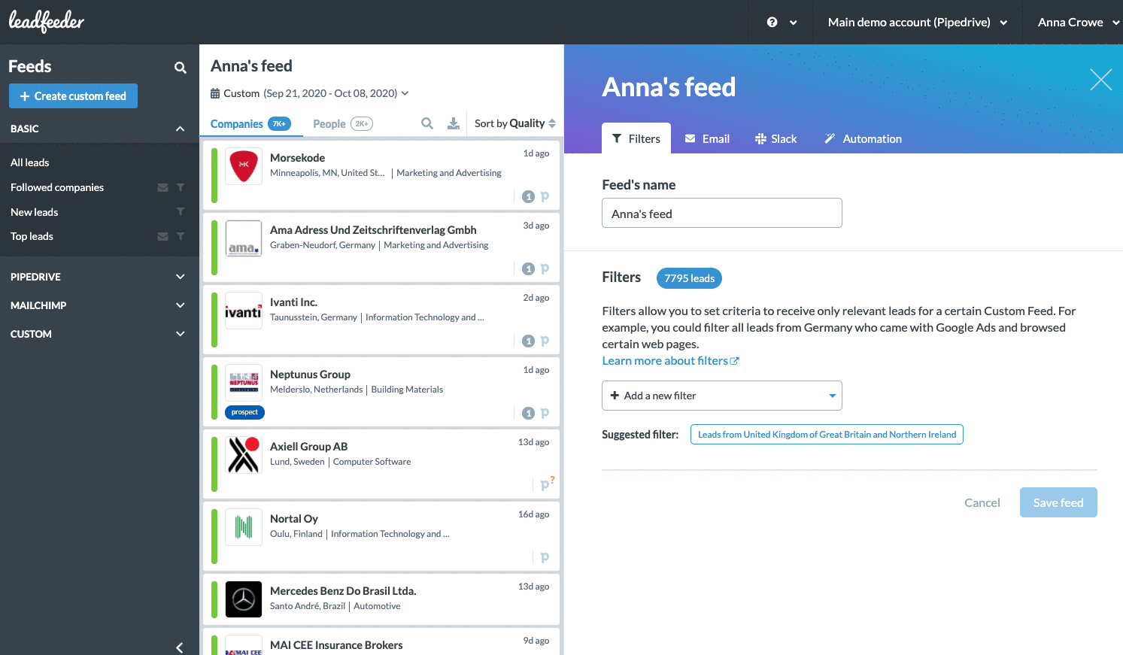Apply suggested United Kingdom leads filter

[827, 435]
